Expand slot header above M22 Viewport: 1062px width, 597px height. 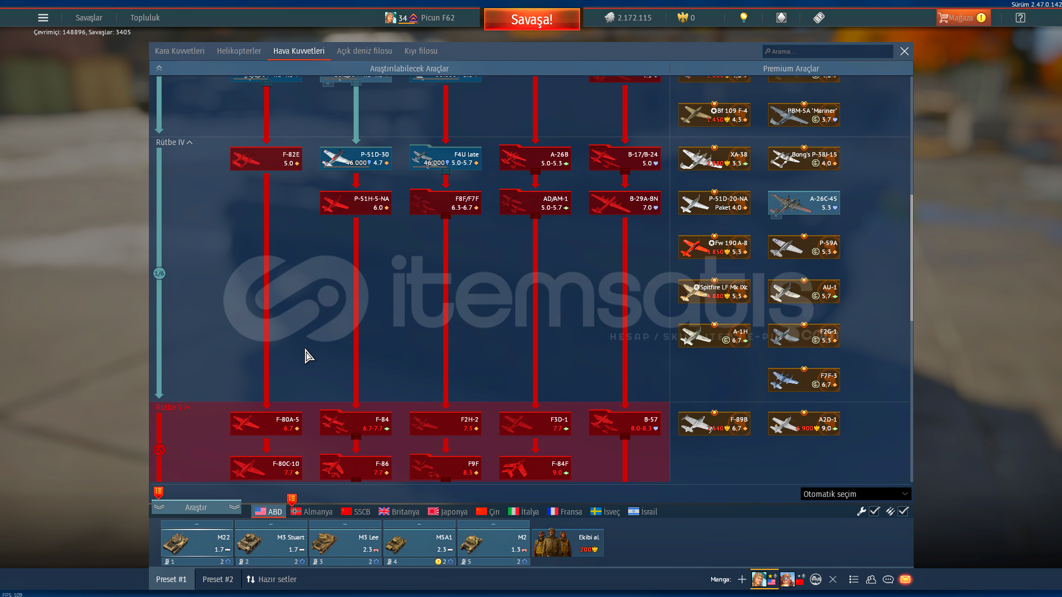click(x=196, y=523)
